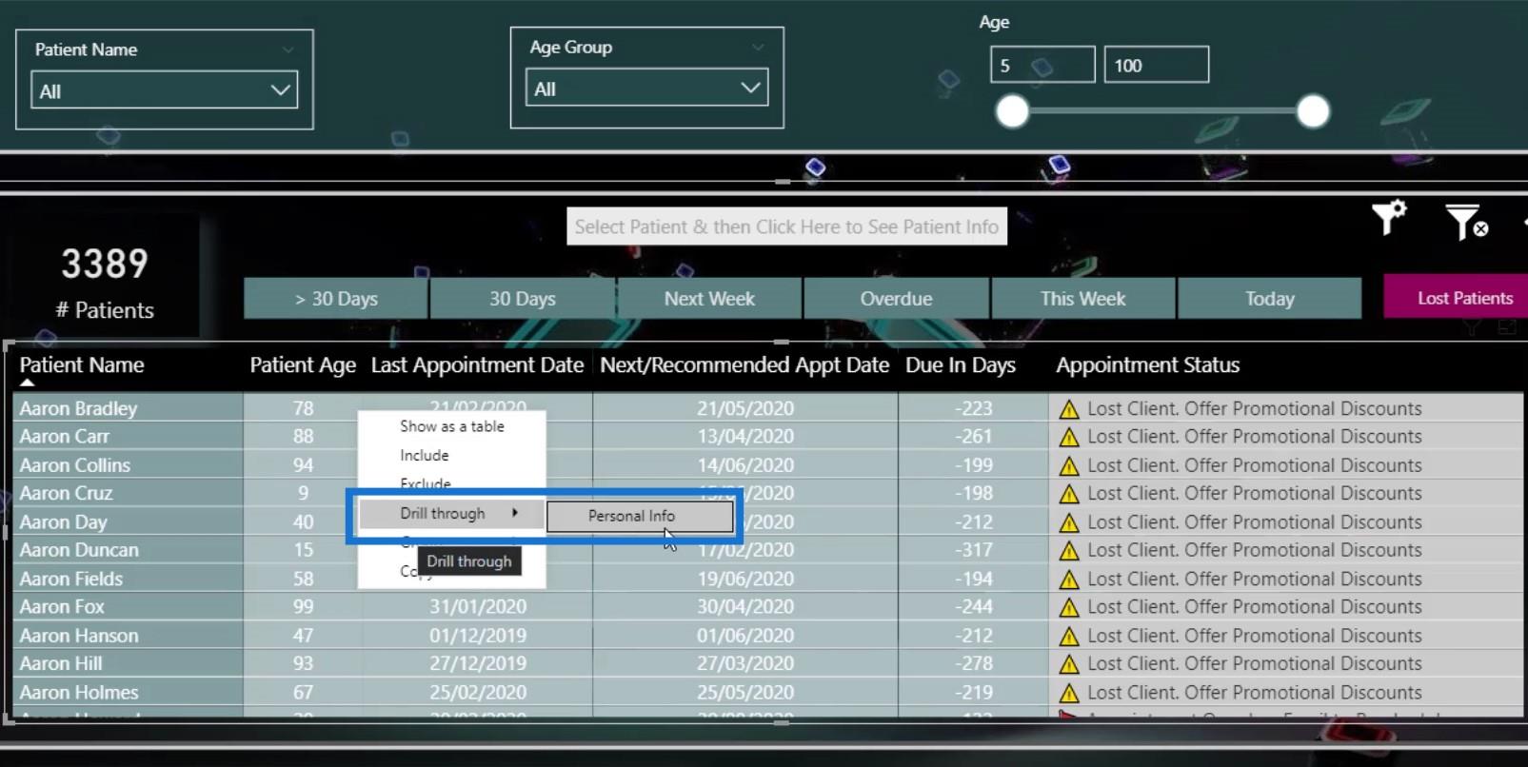The image size is (1528, 767).
Task: Sort by Patient Age column header
Action: 302,364
